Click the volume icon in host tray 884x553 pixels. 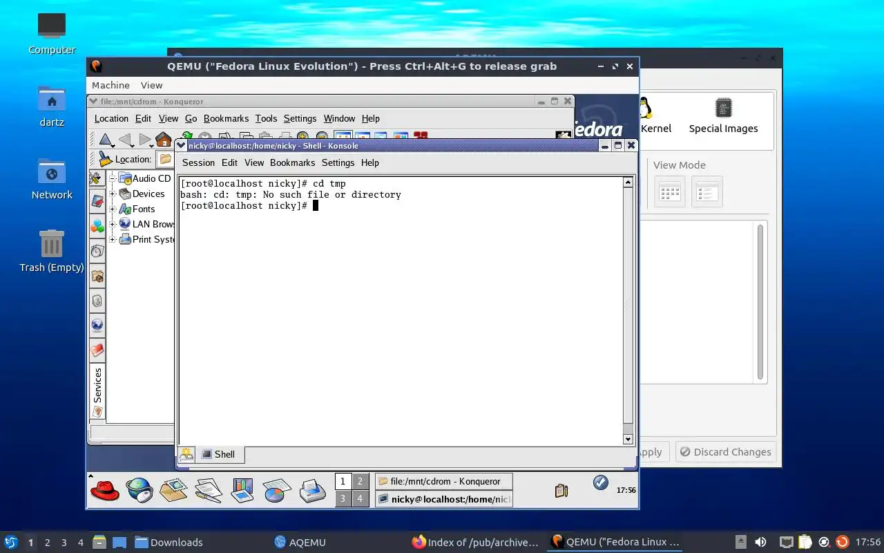point(760,542)
